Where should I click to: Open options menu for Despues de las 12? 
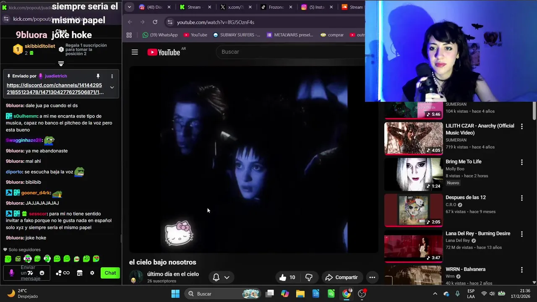[522, 198]
